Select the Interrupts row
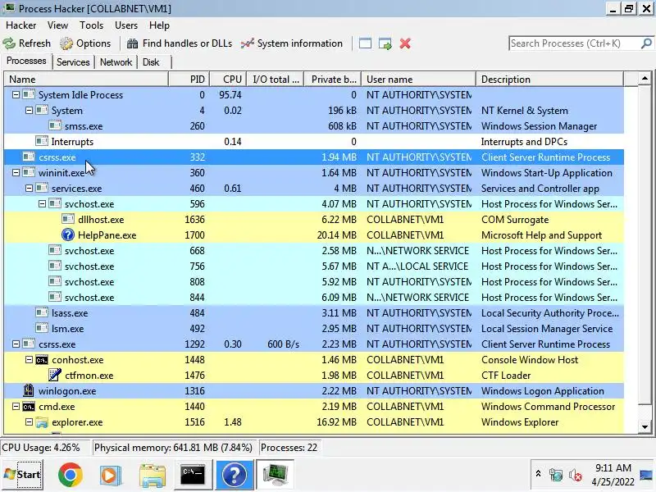The height and width of the screenshot is (492, 656). tap(314, 142)
